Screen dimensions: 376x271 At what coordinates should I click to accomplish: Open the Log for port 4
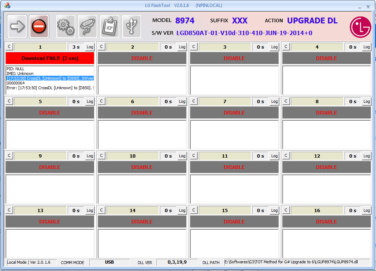coord(366,47)
